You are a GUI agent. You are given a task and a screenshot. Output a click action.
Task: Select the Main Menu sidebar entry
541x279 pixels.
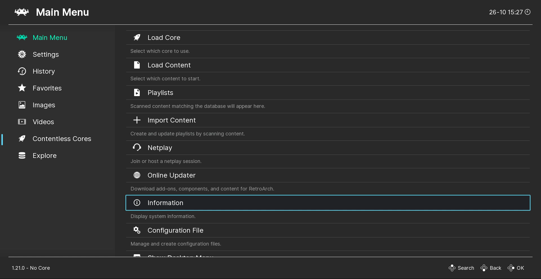pos(50,38)
